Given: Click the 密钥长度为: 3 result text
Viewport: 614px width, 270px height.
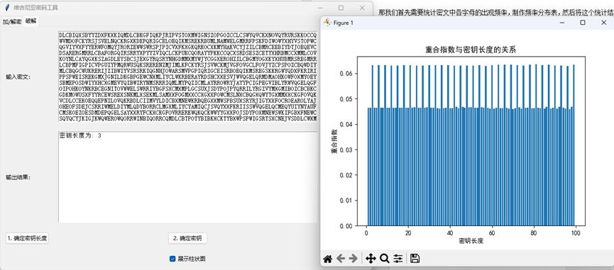Looking at the screenshot, I should 80,136.
